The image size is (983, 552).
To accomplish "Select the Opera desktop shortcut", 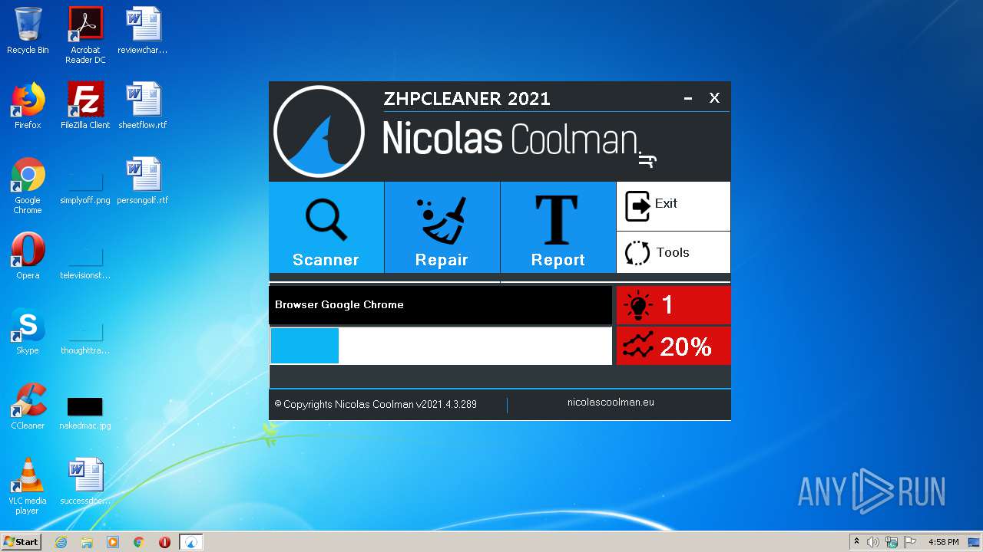I will pos(28,256).
